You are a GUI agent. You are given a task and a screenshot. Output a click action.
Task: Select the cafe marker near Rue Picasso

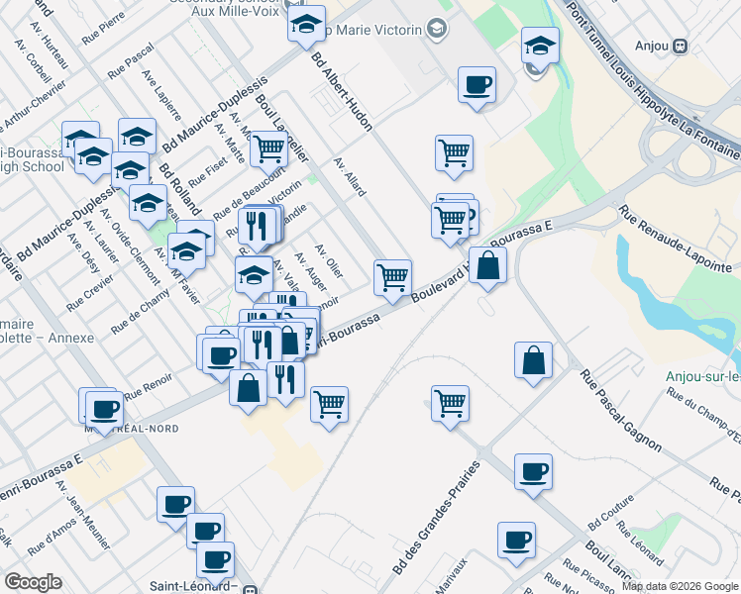click(516, 544)
